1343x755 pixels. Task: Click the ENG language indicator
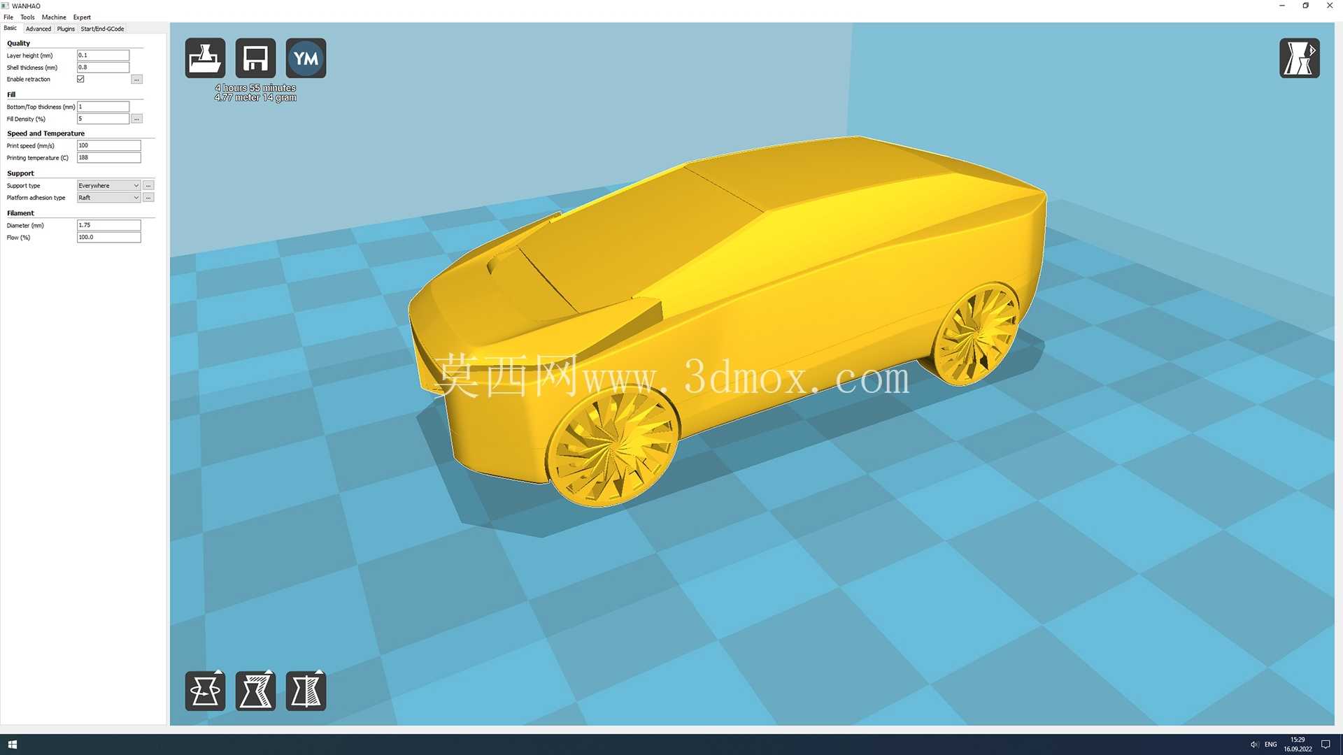(x=1271, y=745)
